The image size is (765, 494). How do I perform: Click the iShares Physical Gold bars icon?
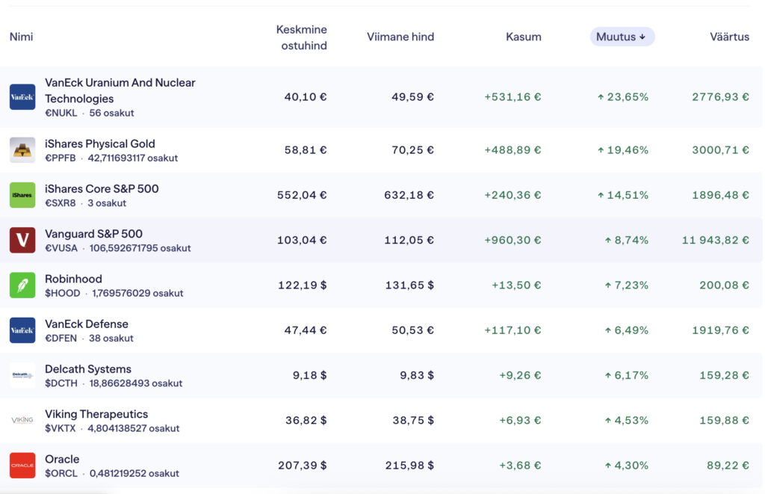tap(22, 150)
